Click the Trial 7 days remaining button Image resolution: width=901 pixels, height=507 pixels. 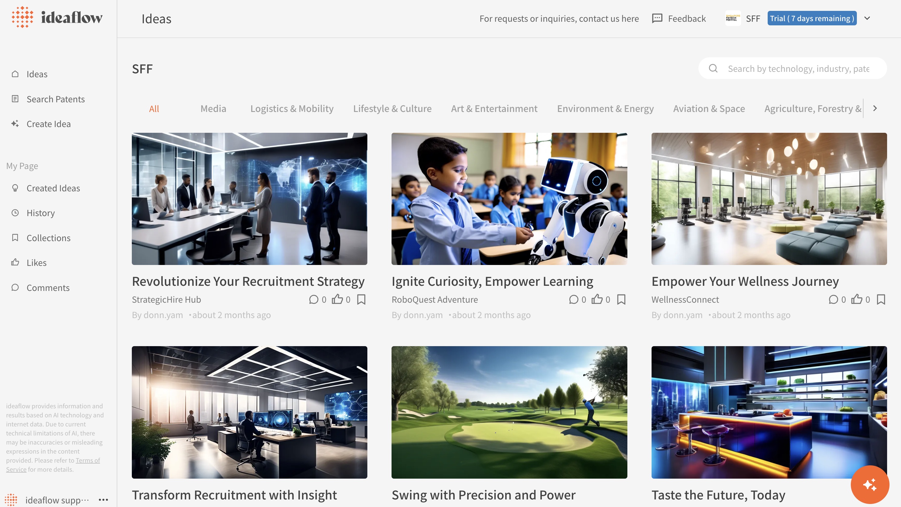812,17
